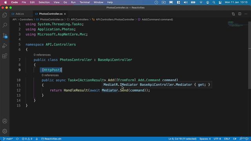
Task: Change the end of line sequence CRLF
Action: pyautogui.click(x=227, y=139)
